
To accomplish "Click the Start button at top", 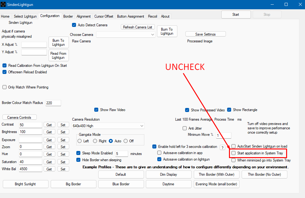I will click(x=236, y=15).
